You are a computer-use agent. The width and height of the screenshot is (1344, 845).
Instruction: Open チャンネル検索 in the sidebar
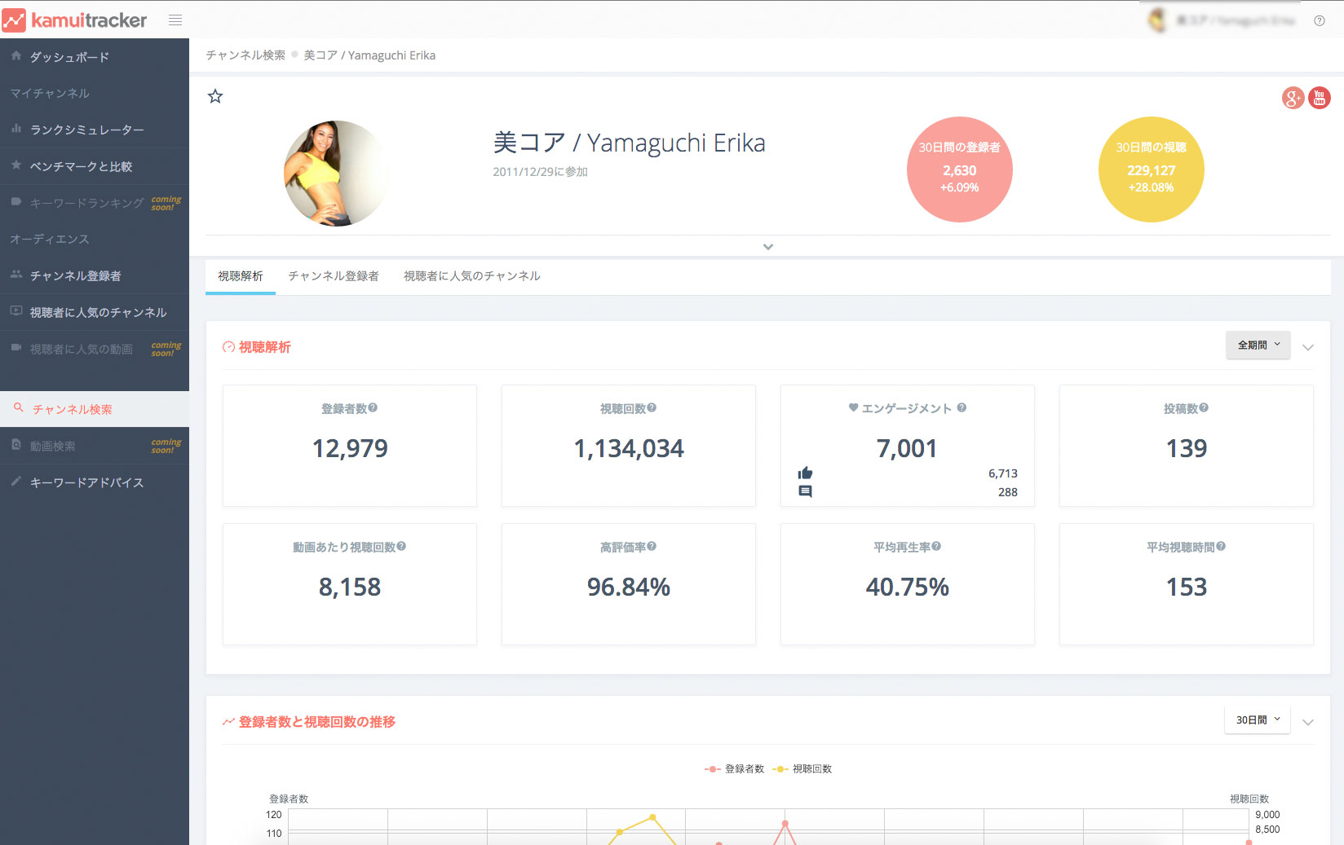[x=95, y=409]
